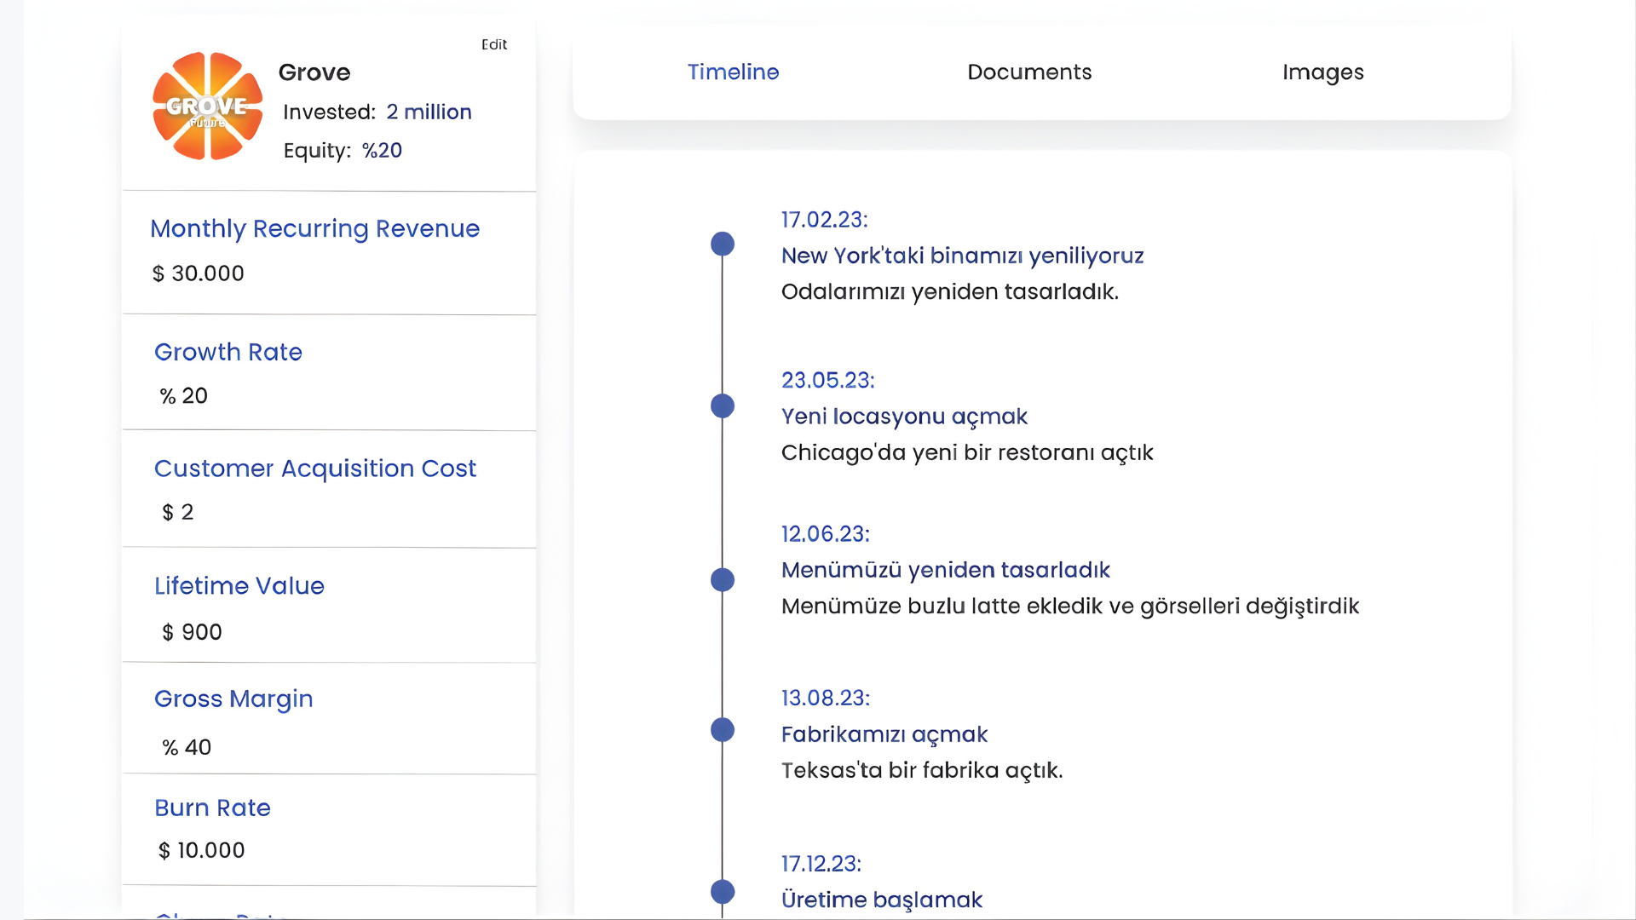Click the Growth Rate metric heading
The height and width of the screenshot is (920, 1636).
pyautogui.click(x=228, y=352)
